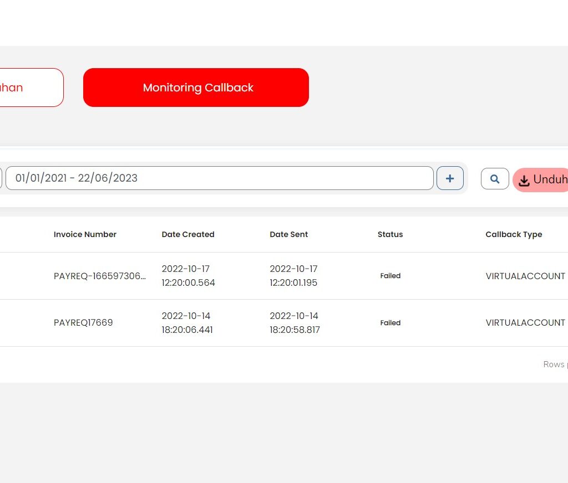Click VIRTUALACCOUNT in the first table row
The image size is (568, 483).
(525, 276)
